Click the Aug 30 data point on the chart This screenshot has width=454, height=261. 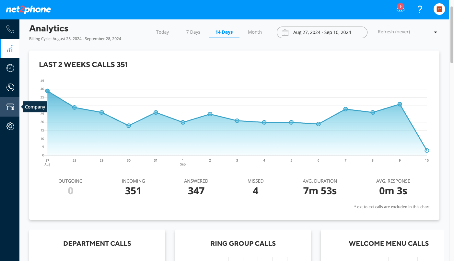pos(129,126)
